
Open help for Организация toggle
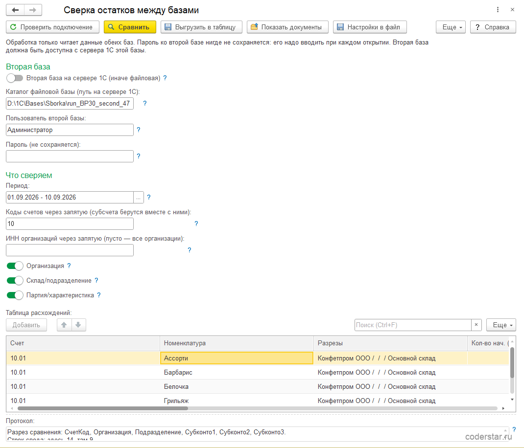click(69, 266)
